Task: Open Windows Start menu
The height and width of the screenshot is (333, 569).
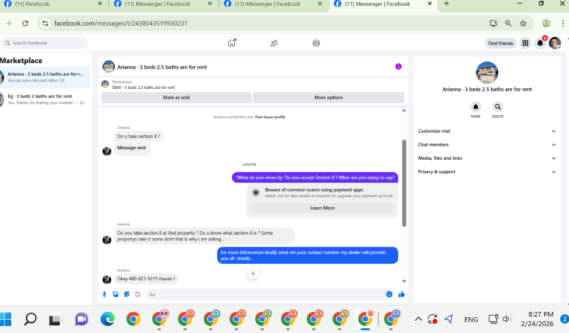Action: 5,319
